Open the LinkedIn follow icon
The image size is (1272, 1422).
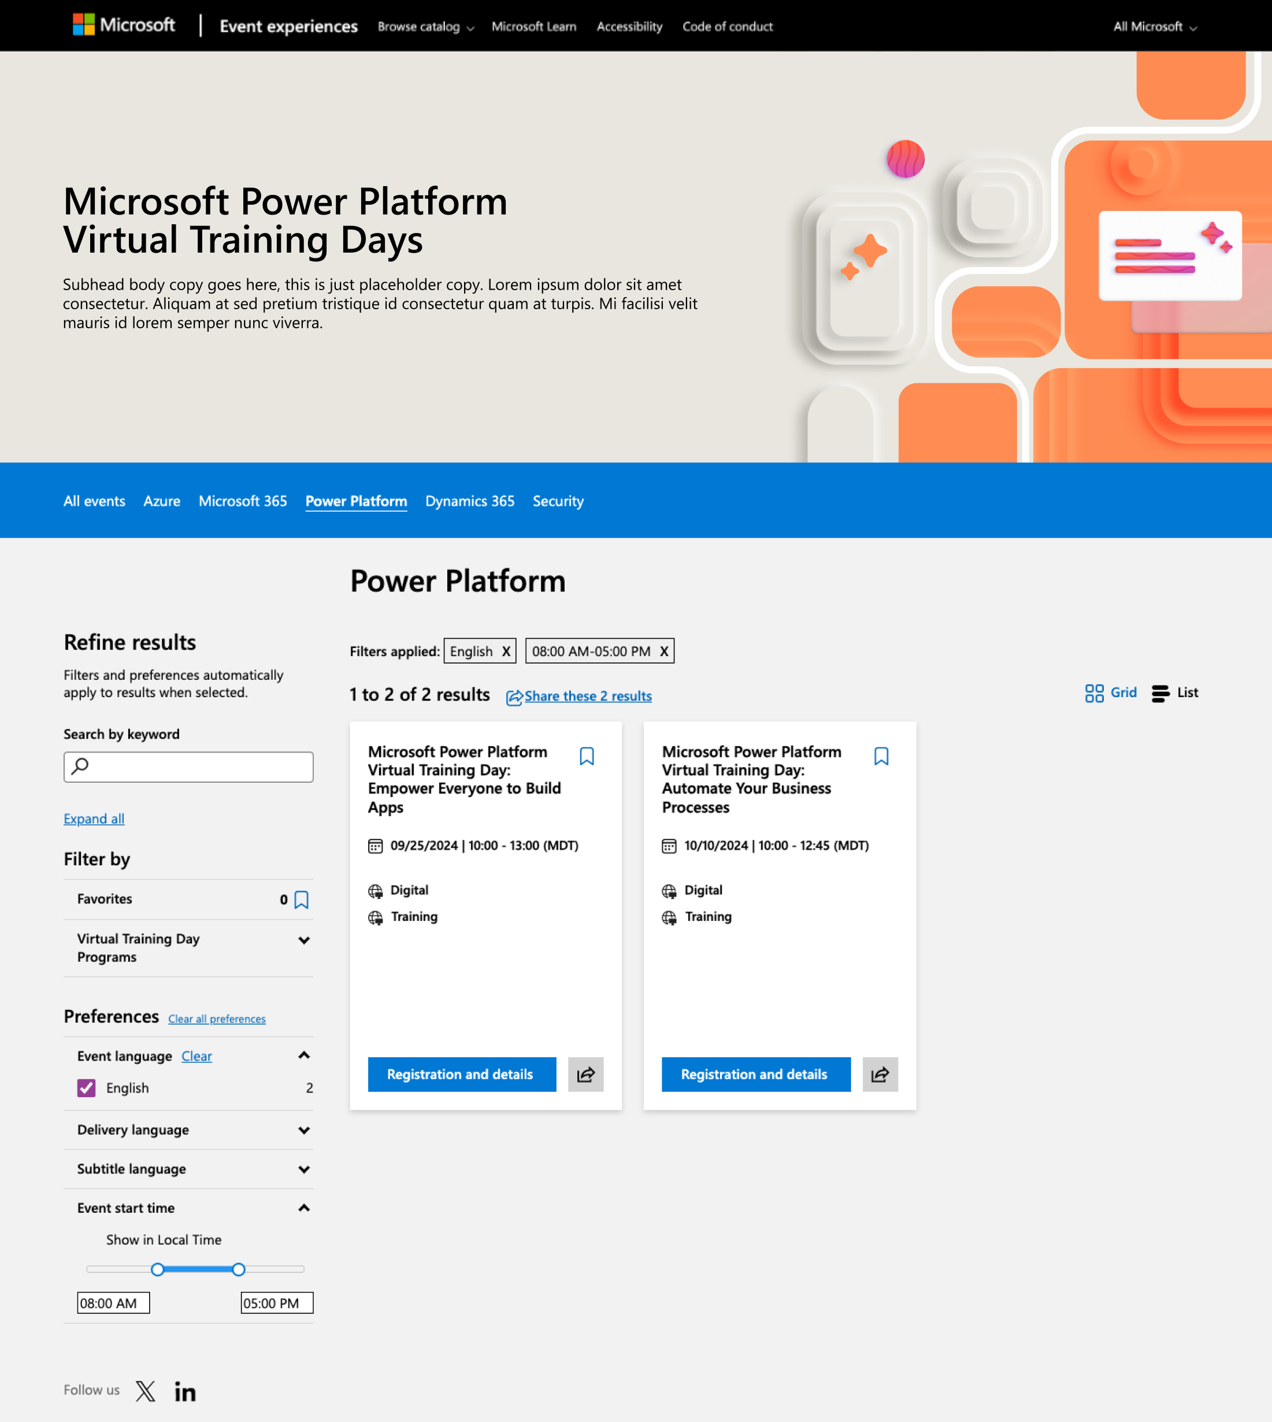(x=185, y=1391)
